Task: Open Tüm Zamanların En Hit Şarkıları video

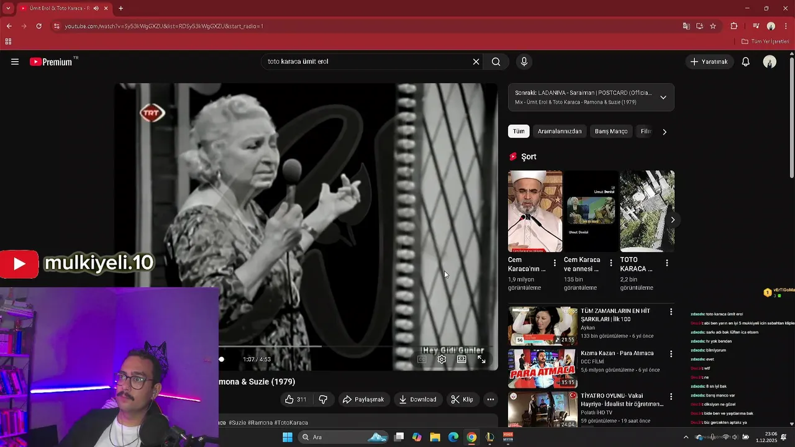Action: pyautogui.click(x=616, y=315)
